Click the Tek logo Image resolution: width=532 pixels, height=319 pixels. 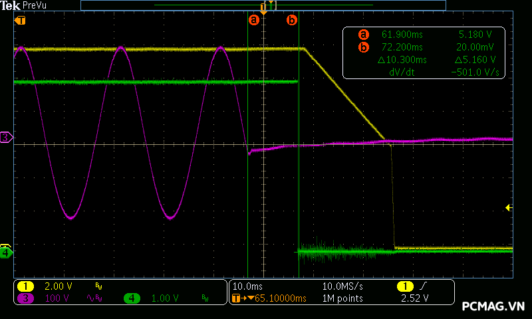pyautogui.click(x=11, y=5)
